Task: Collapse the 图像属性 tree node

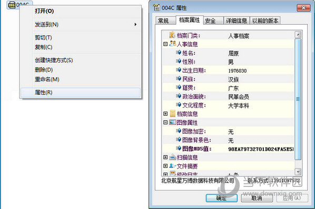Action: (x=165, y=122)
